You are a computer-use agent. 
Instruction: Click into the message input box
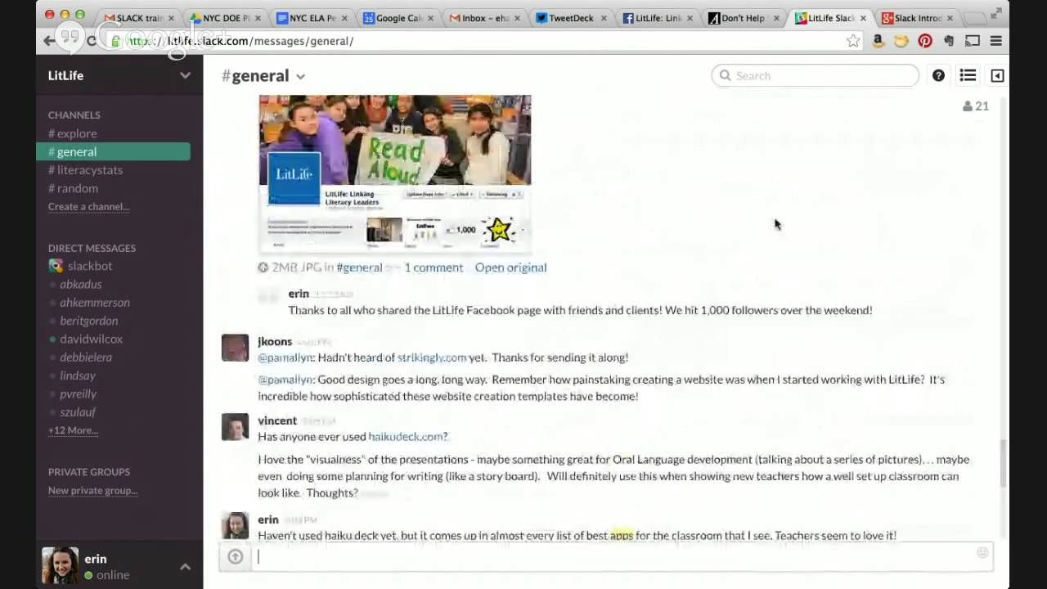622,557
